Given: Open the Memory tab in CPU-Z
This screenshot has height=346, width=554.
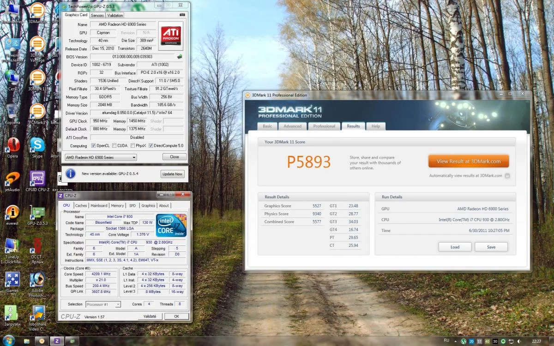Looking at the screenshot, I should (x=117, y=206).
